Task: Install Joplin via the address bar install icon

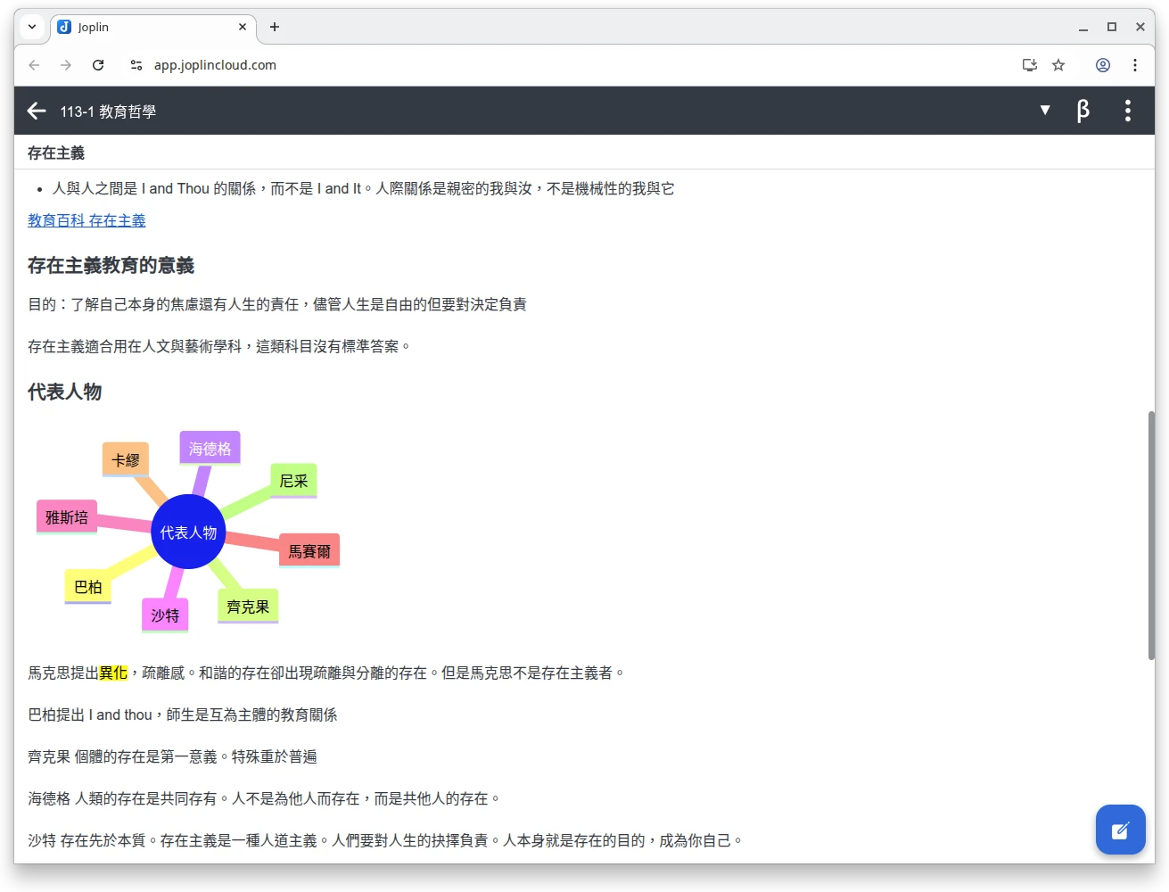Action: coord(1029,64)
